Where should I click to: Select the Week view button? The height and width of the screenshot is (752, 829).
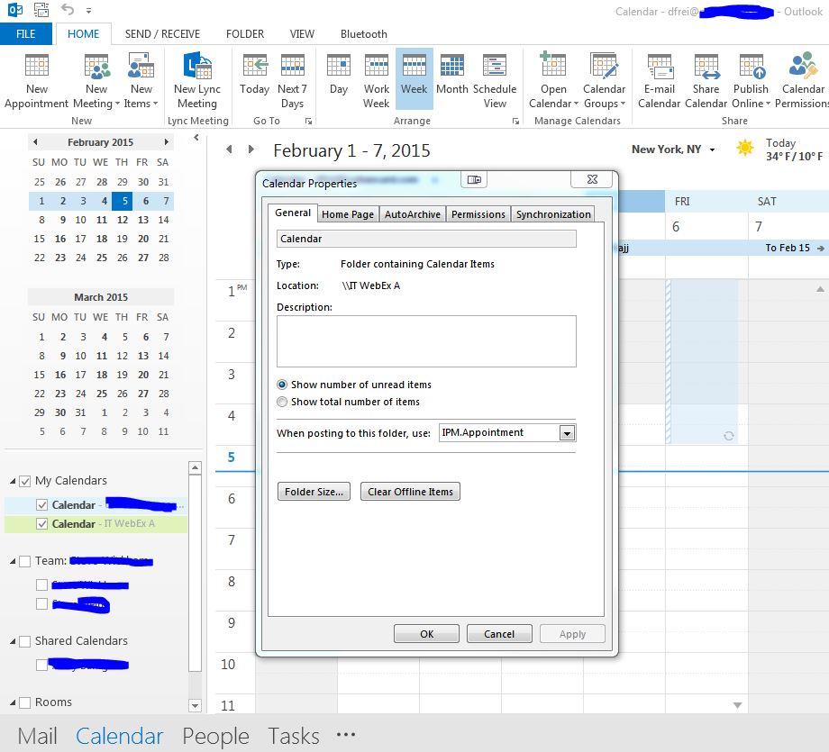pyautogui.click(x=414, y=78)
